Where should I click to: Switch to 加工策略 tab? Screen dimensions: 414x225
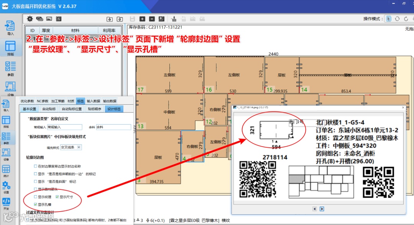(58, 101)
